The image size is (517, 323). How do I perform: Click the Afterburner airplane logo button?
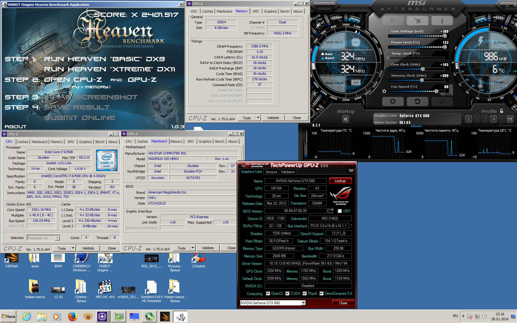point(418,21)
